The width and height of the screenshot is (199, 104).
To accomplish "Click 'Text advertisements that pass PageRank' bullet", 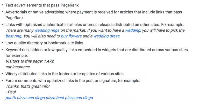I will click(x=42, y=5).
